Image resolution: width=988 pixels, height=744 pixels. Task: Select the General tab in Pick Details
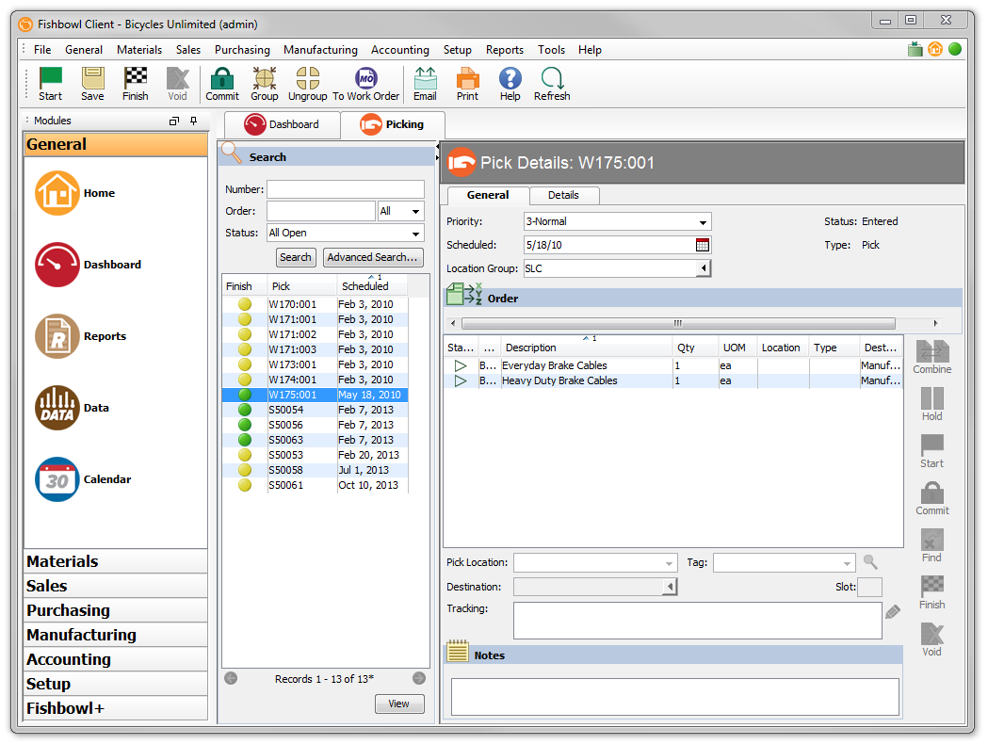[488, 195]
